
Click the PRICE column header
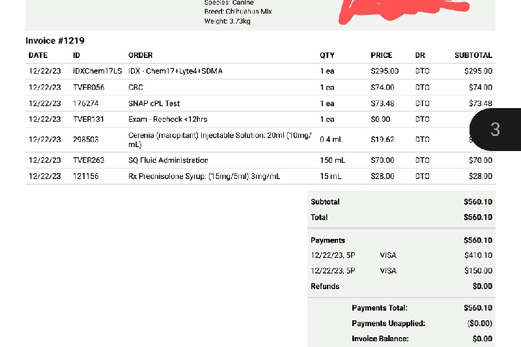(x=381, y=55)
